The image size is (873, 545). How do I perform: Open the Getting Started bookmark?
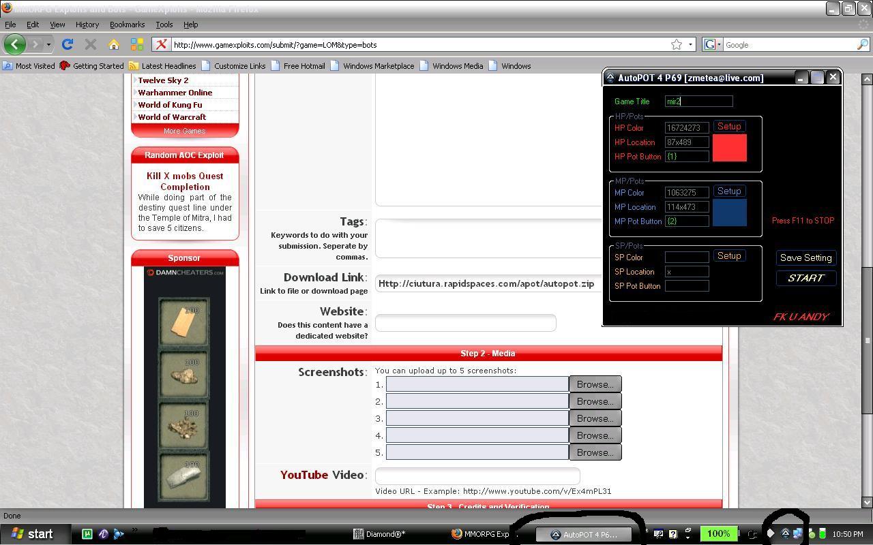tap(92, 66)
